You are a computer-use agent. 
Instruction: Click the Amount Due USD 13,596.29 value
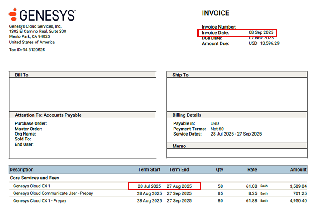[x=264, y=43]
